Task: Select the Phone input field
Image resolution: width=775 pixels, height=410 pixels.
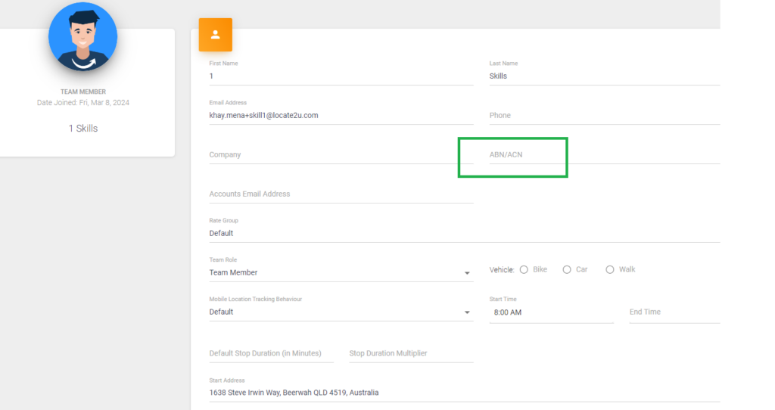Action: tap(605, 116)
